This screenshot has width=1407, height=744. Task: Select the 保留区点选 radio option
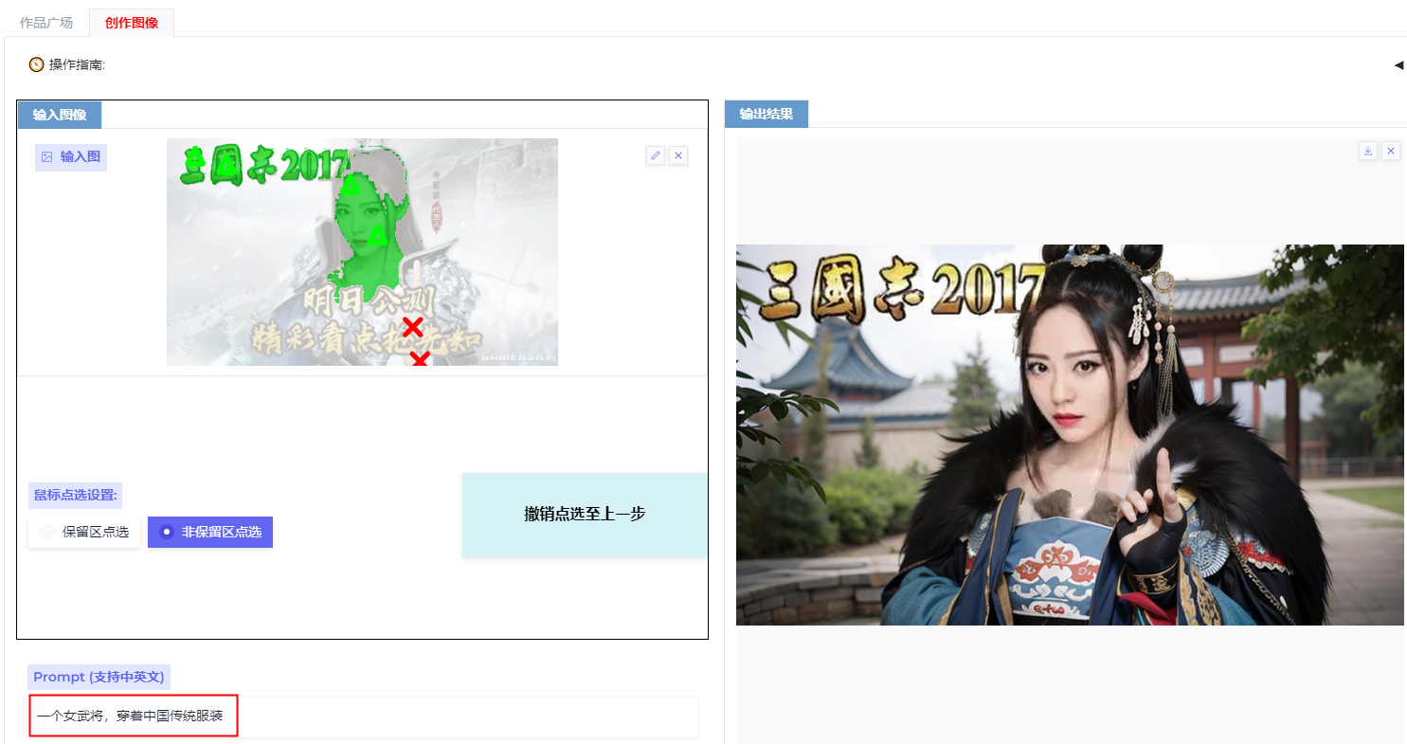84,532
